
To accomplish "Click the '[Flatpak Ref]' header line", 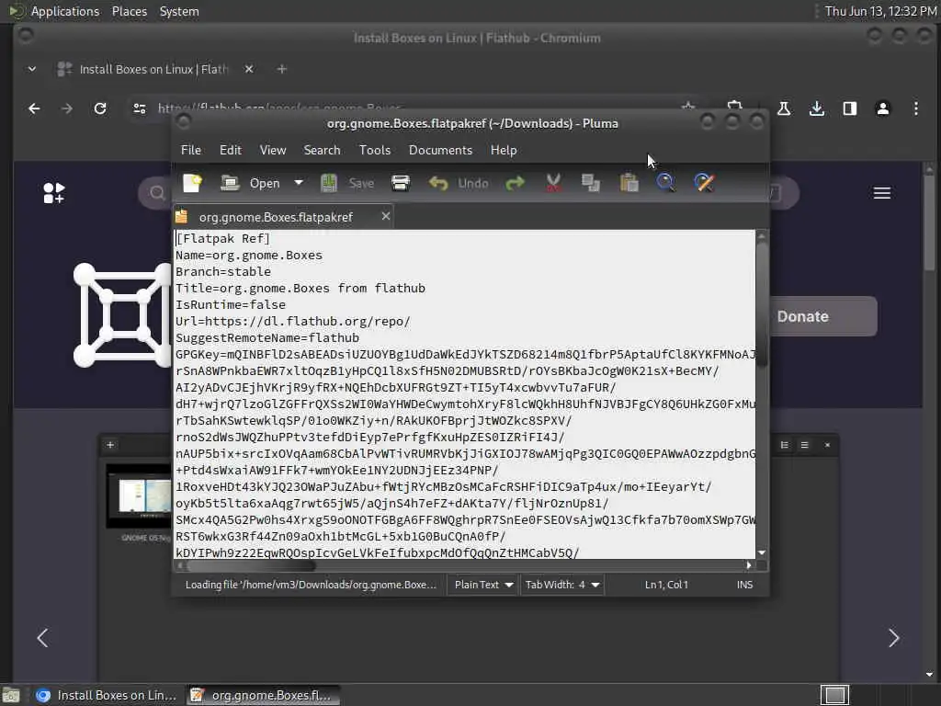I will click(x=222, y=238).
